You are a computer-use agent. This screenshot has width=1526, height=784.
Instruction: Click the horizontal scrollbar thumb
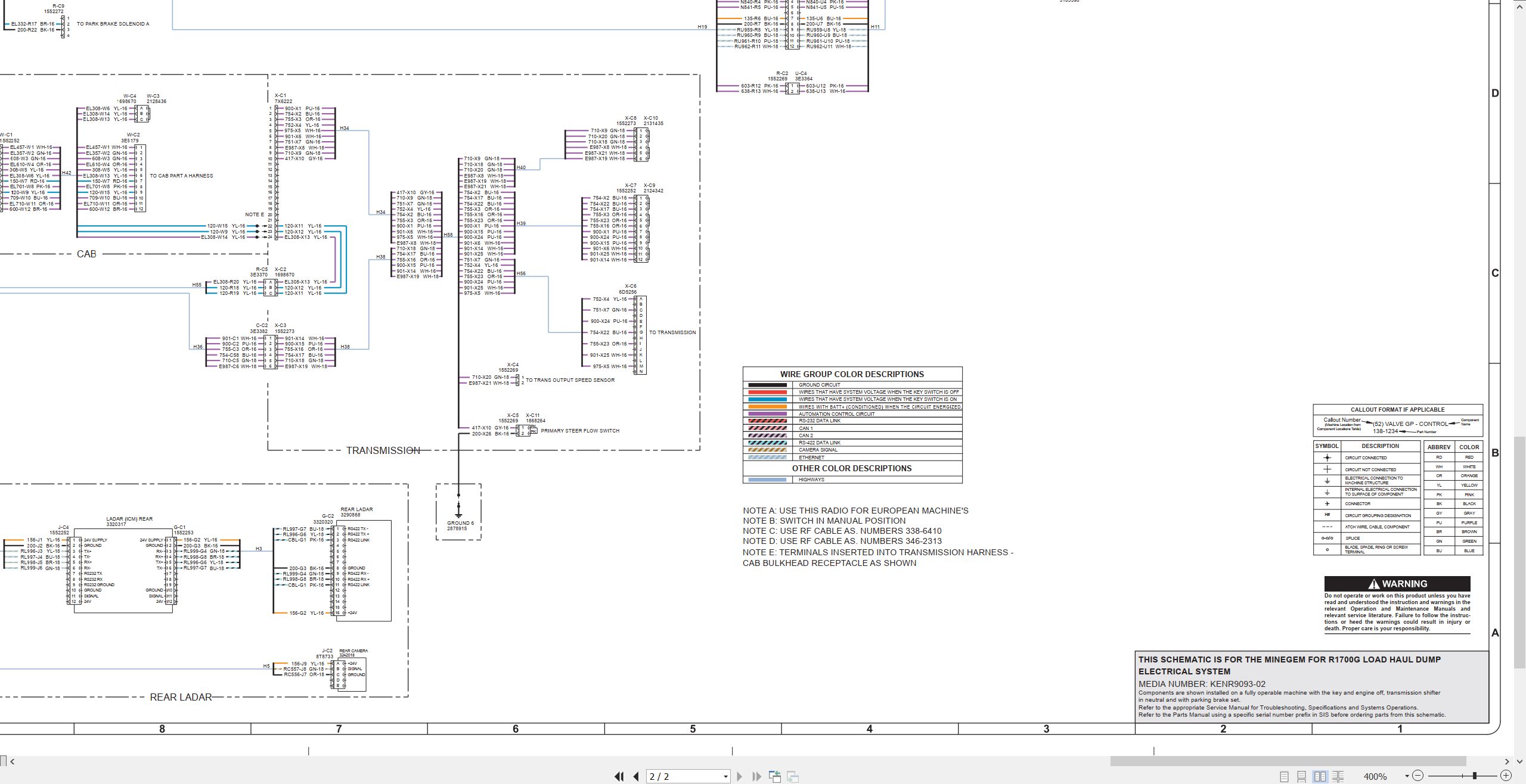1288,761
